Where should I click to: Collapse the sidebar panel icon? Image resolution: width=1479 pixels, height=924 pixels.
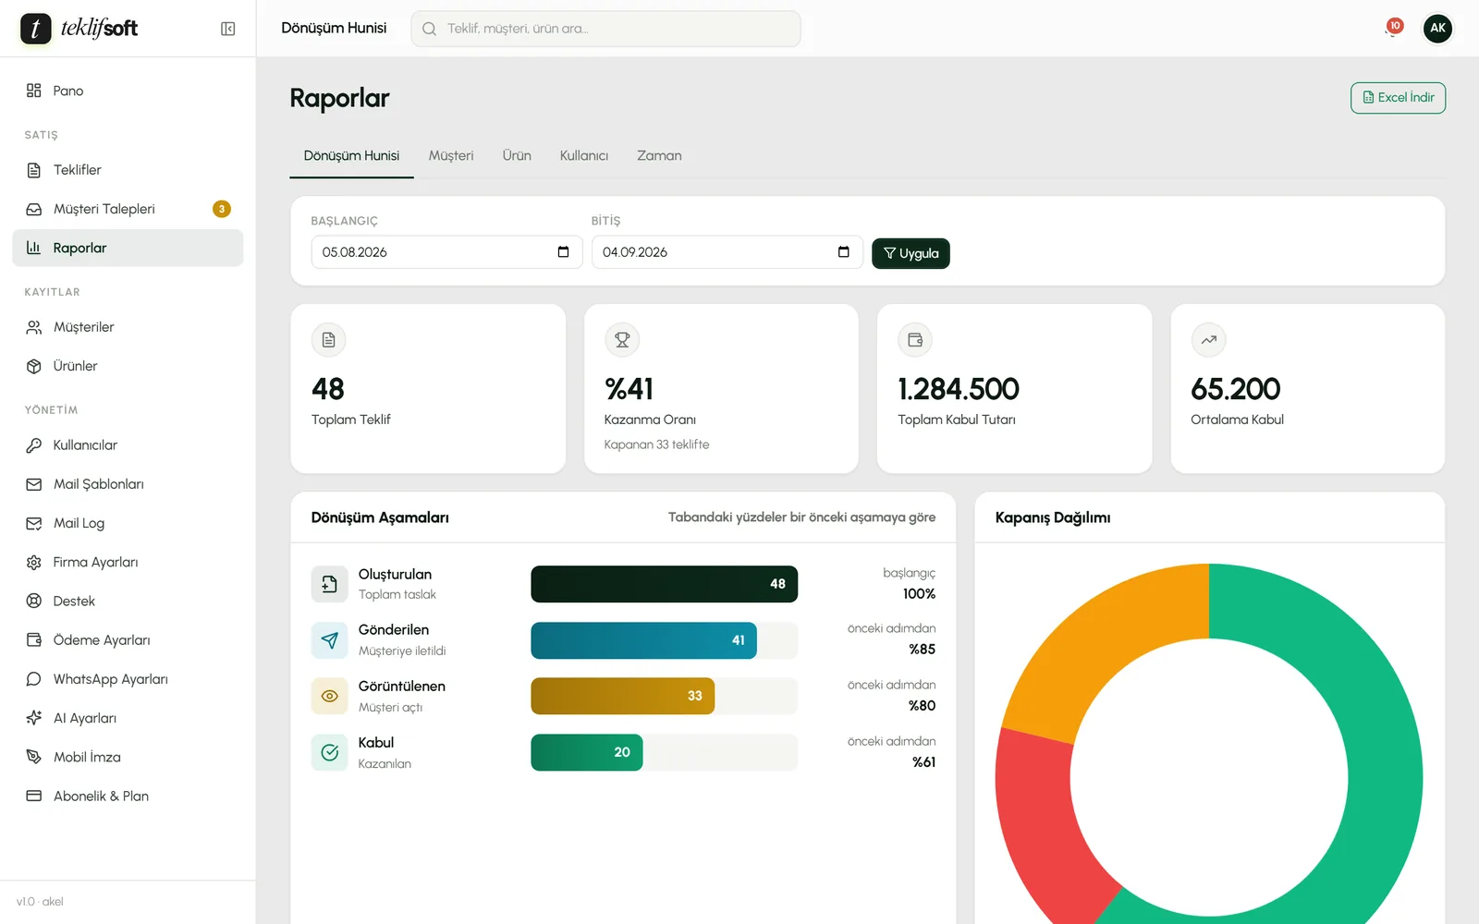tap(227, 29)
